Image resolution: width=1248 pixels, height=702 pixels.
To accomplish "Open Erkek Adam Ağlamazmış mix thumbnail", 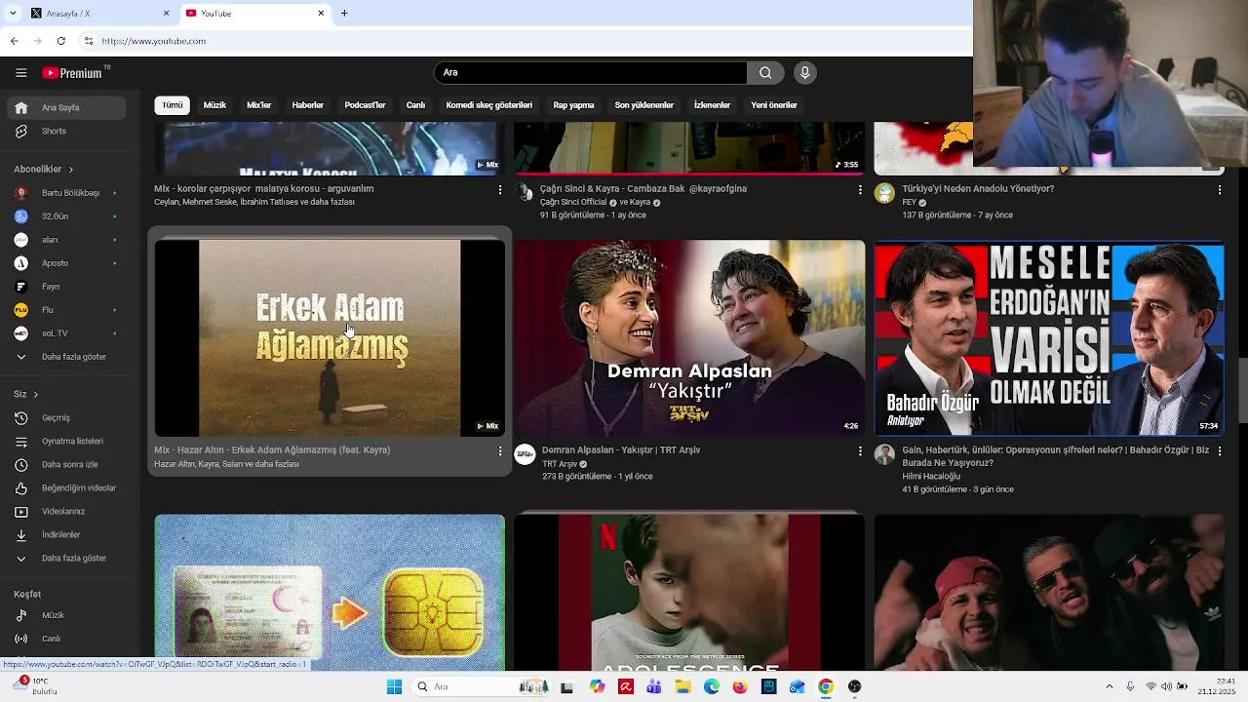I will coord(330,338).
